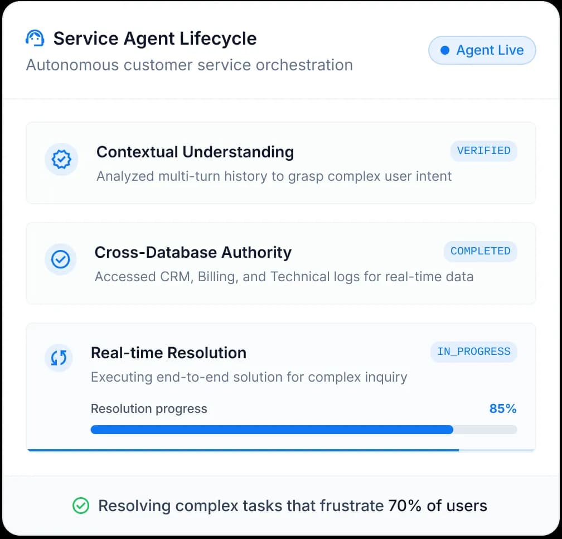Click the green check icon in footer
The image size is (562, 539).
[x=81, y=506]
